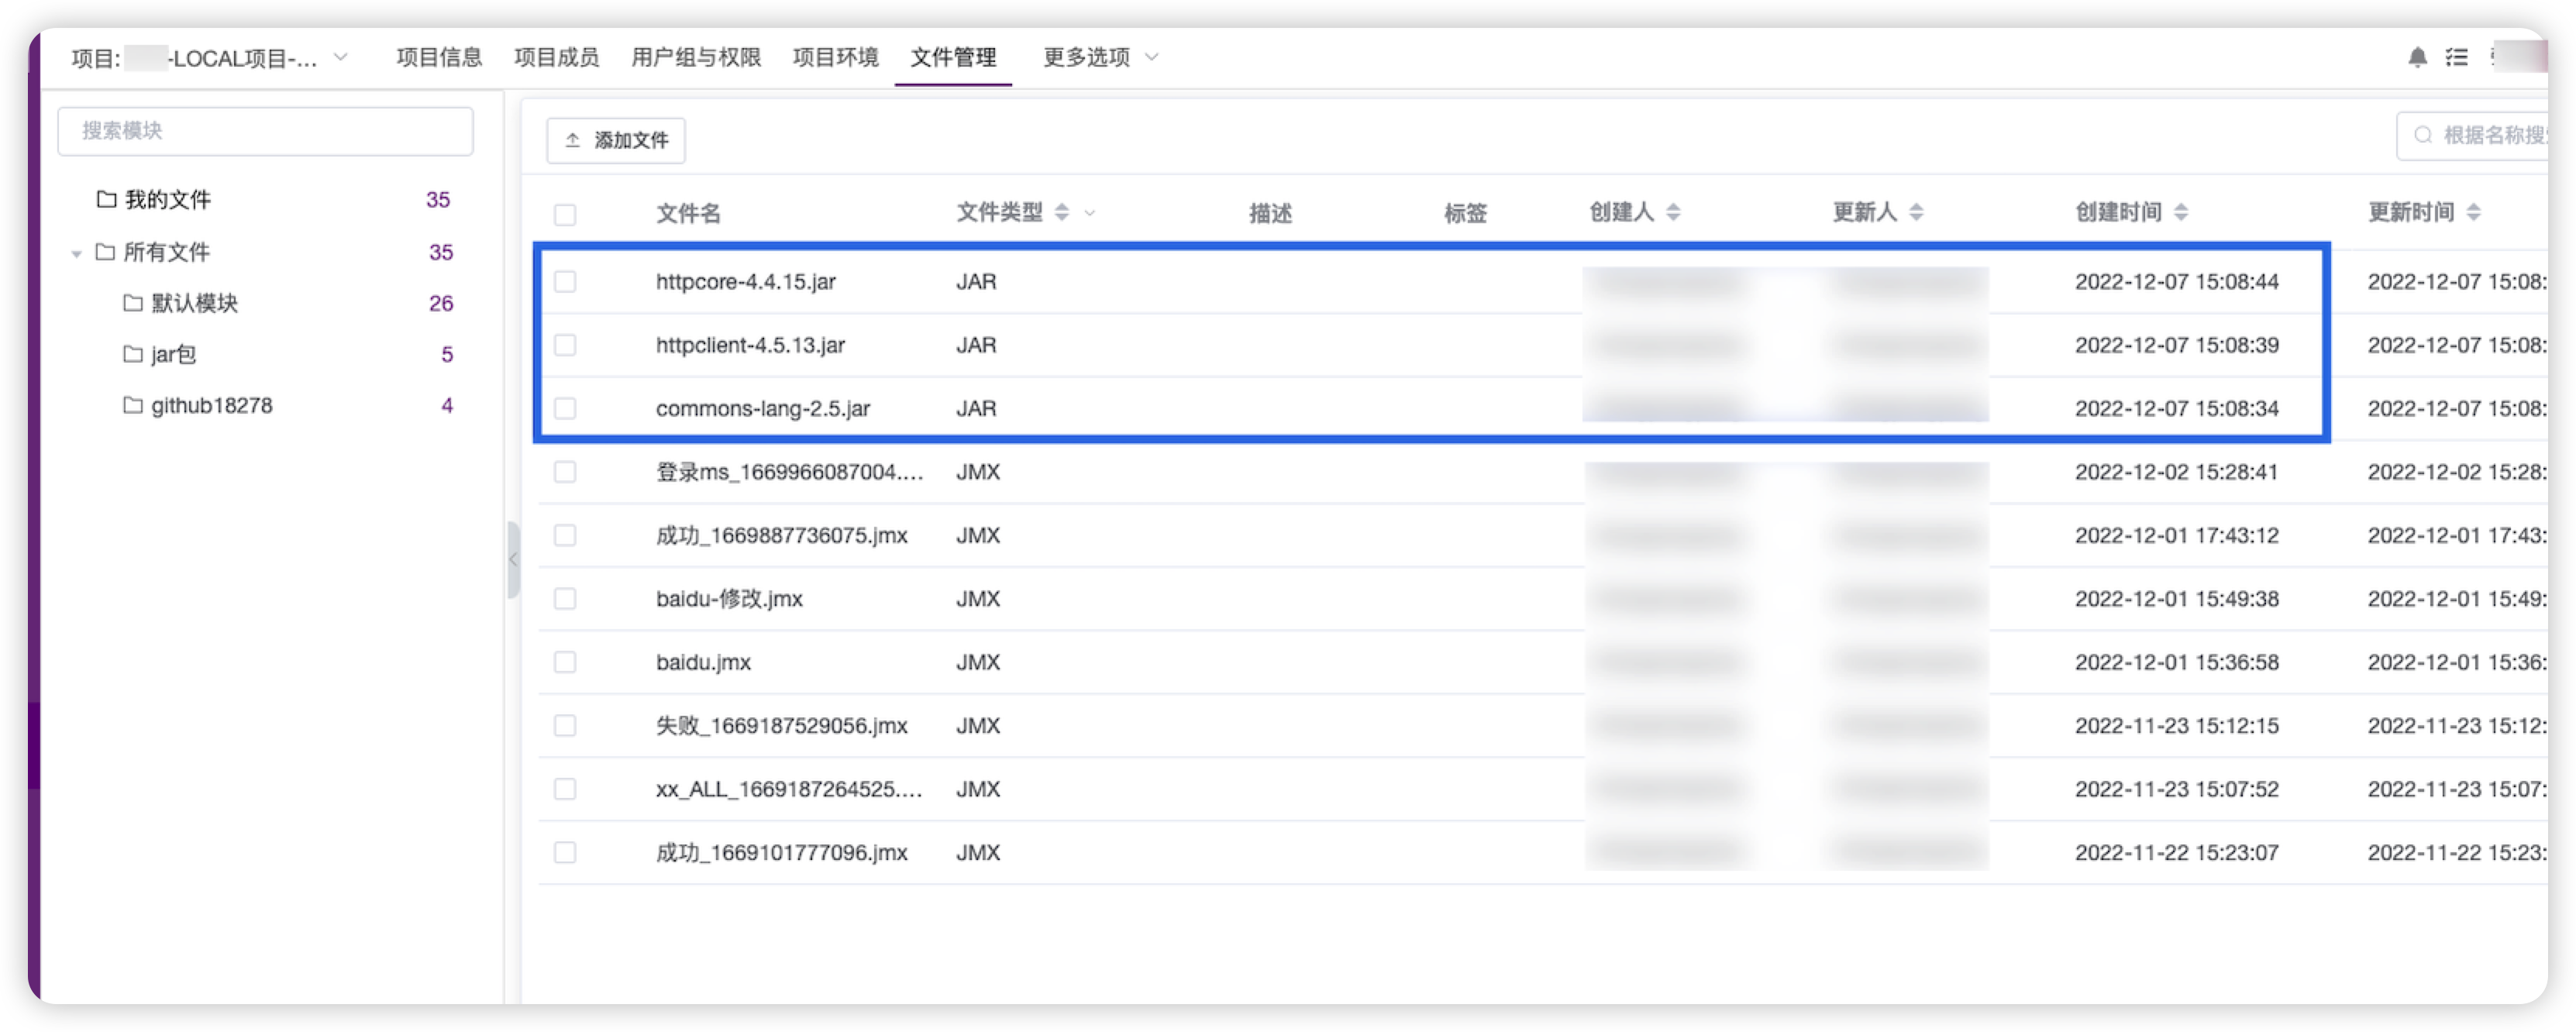Open the 文件类型 filter dropdown
Screen dimensions: 2576x1032
tap(1091, 213)
